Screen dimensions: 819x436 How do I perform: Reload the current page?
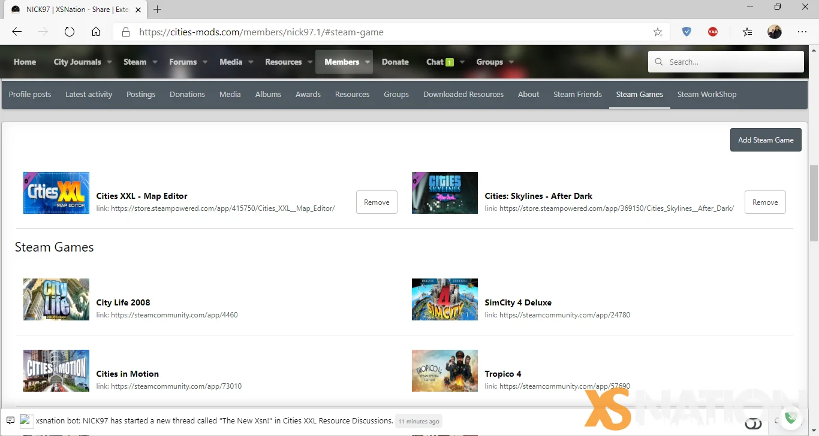pos(70,32)
